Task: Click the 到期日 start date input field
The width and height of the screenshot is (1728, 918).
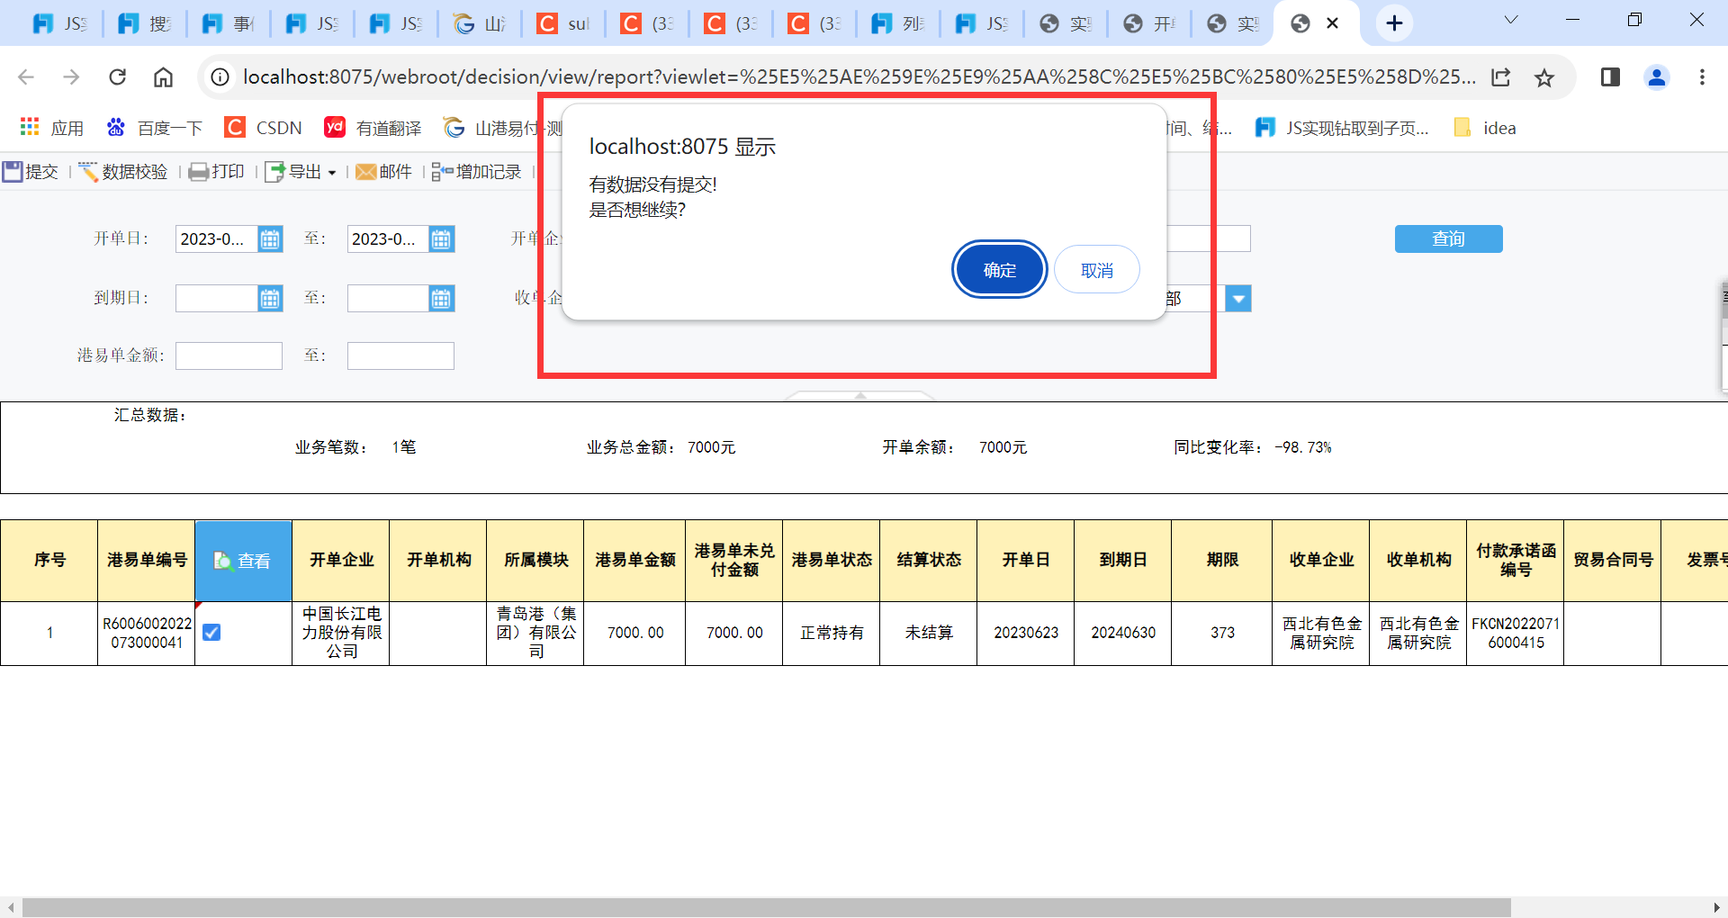Action: coord(217,298)
